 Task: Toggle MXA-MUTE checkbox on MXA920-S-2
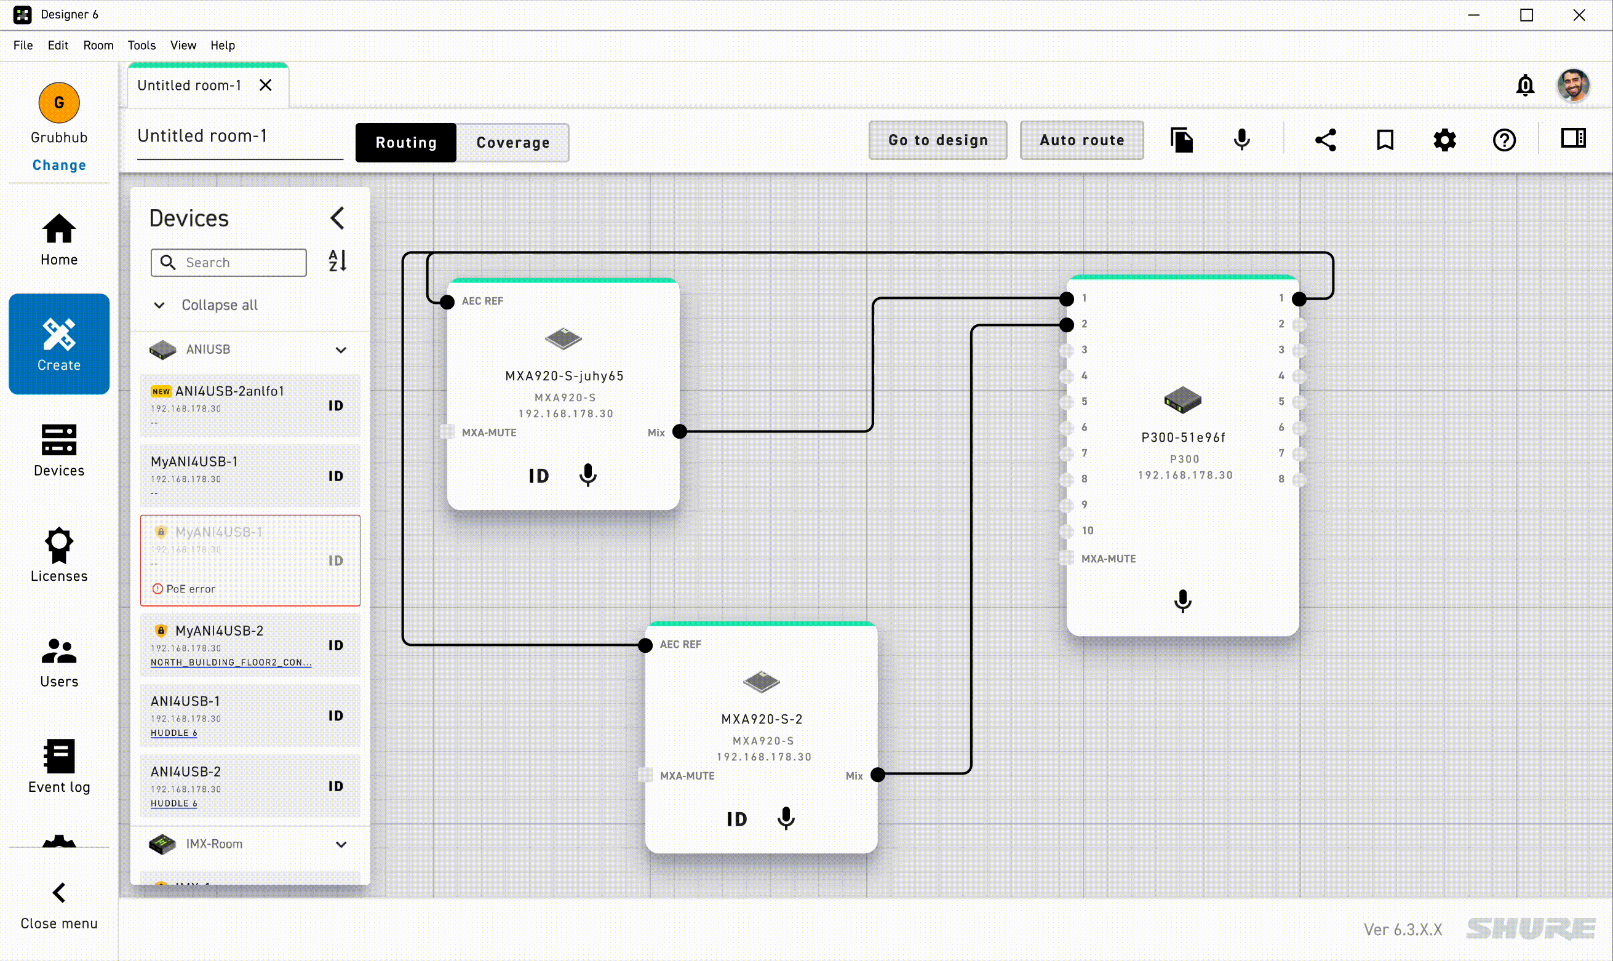click(645, 775)
